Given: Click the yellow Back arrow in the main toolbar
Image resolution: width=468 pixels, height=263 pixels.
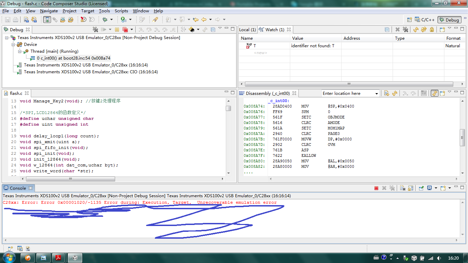Looking at the screenshot, I should tap(204, 20).
